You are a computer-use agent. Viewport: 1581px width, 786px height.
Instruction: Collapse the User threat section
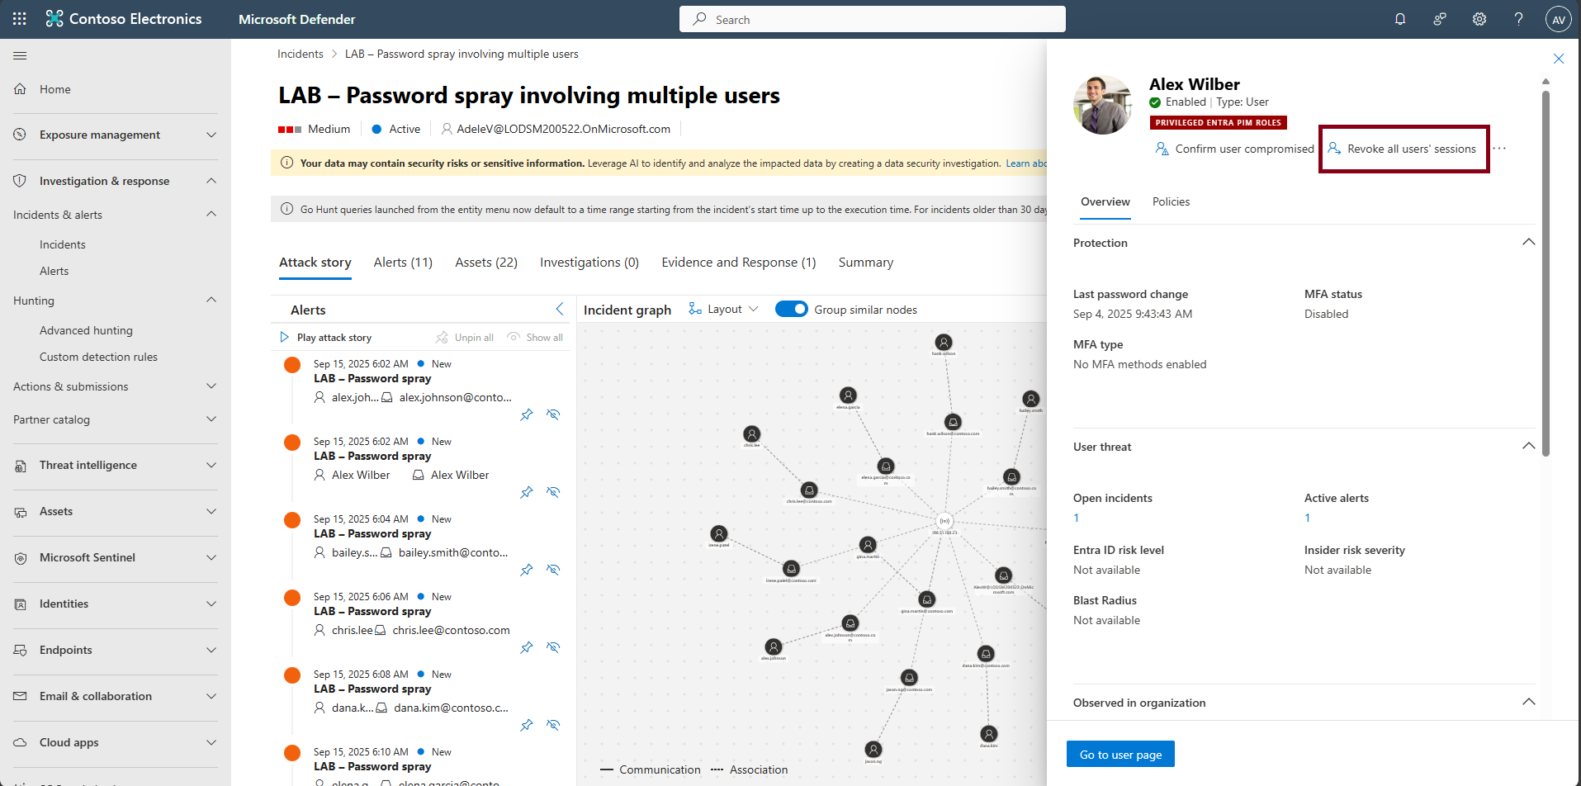click(1528, 446)
